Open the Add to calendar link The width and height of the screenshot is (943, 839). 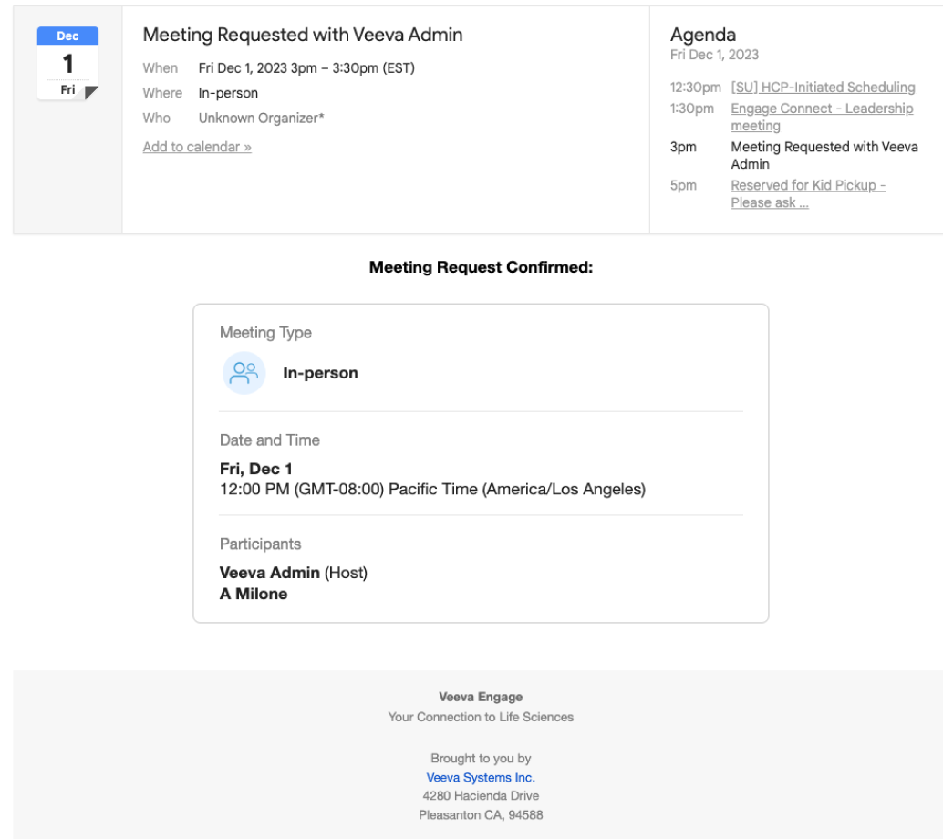[x=197, y=147]
